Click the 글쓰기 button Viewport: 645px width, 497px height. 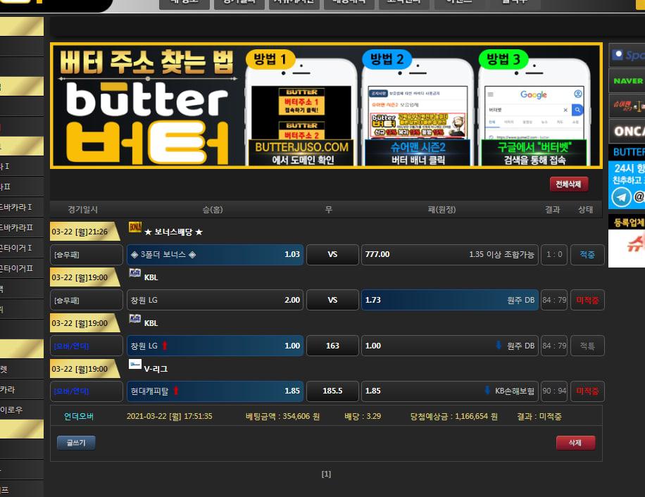pyautogui.click(x=76, y=443)
